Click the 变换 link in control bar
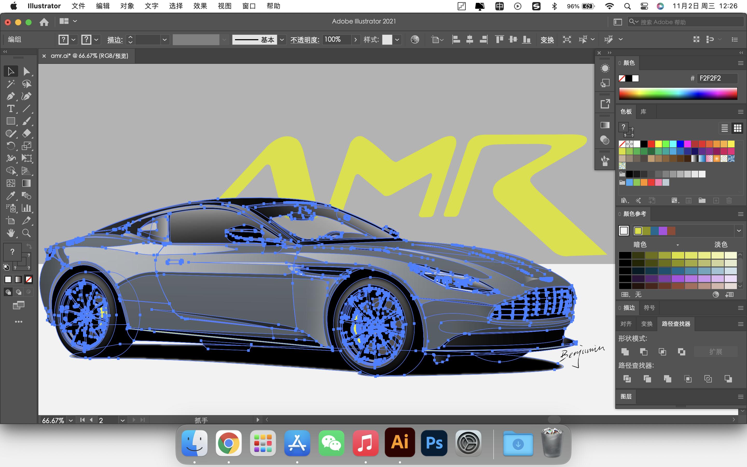 [547, 39]
